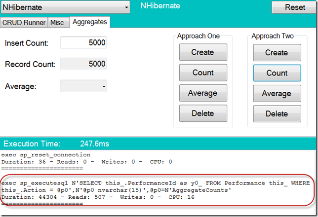The image size is (318, 217).
Task: Click the 247.6ms execution time value
Action: click(94, 144)
